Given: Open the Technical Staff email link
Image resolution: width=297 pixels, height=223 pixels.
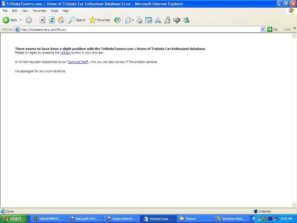Looking at the screenshot, I should pyautogui.click(x=78, y=62).
